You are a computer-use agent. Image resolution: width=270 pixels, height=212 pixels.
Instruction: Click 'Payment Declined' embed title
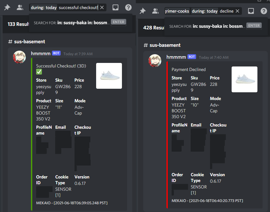click(x=189, y=70)
